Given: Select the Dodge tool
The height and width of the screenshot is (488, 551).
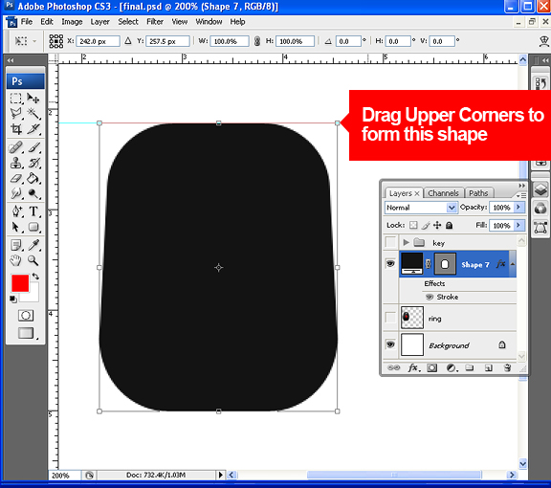Looking at the screenshot, I should (x=33, y=193).
